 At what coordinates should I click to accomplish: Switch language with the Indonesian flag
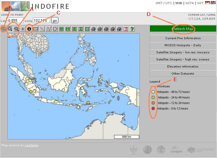click(208, 3)
